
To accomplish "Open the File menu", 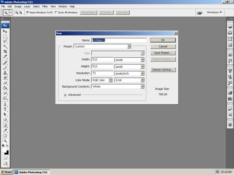I will 3,7.
